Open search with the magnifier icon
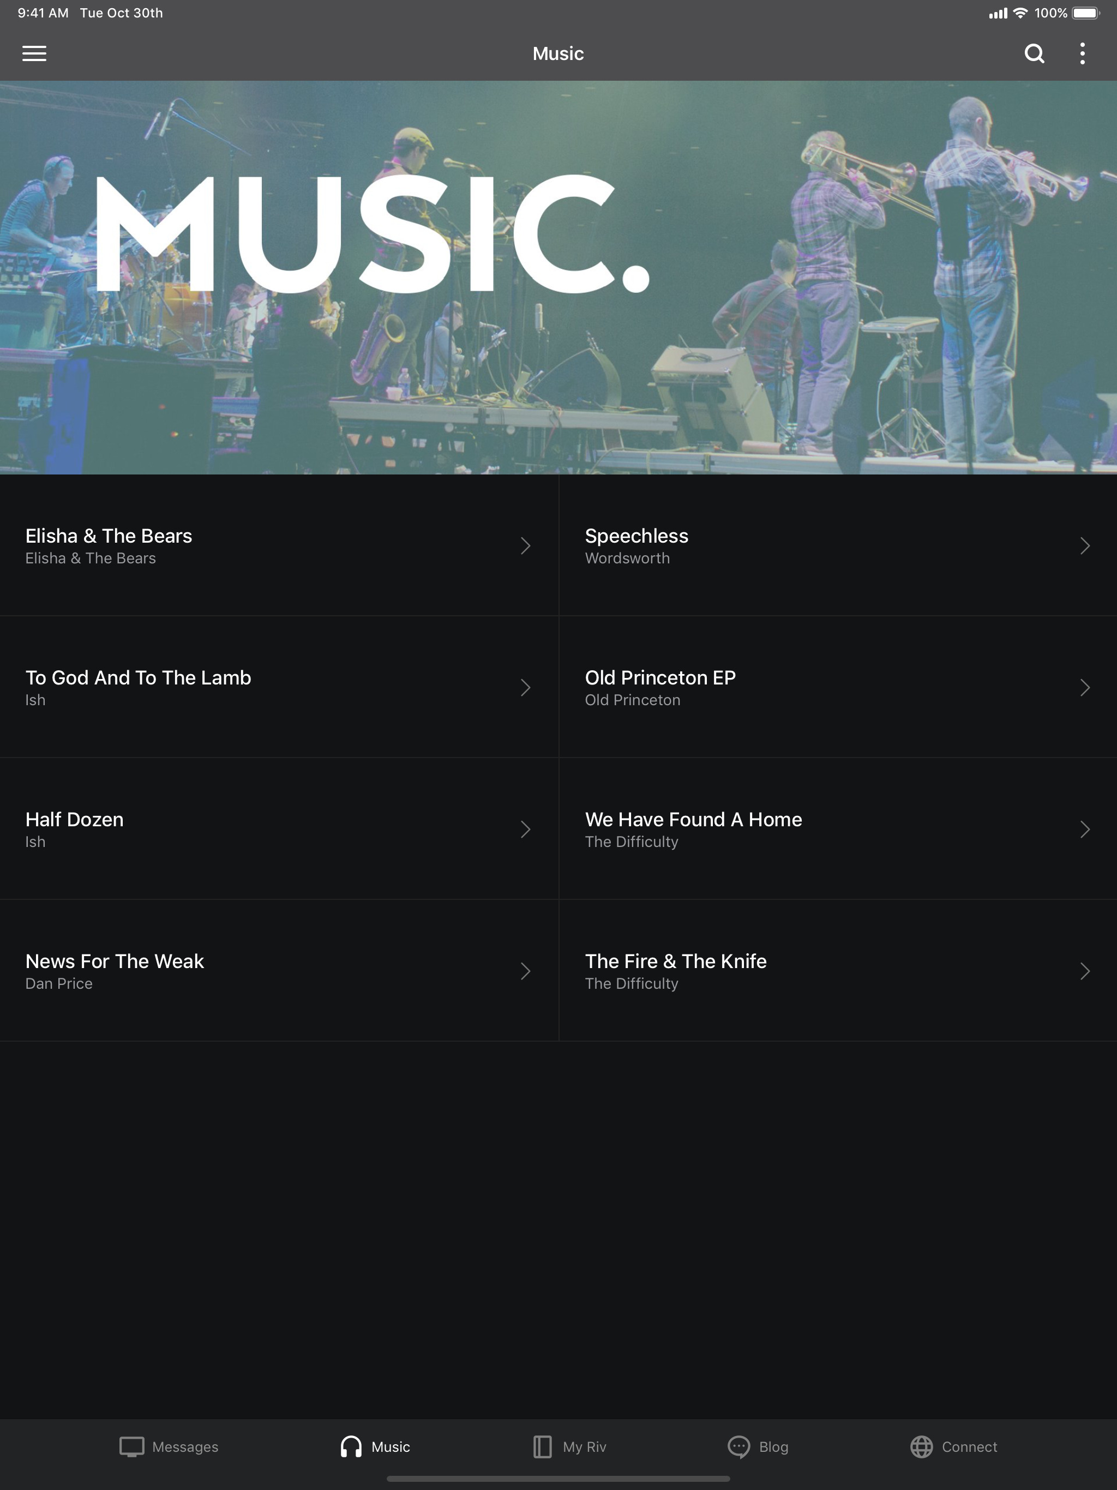 tap(1034, 53)
